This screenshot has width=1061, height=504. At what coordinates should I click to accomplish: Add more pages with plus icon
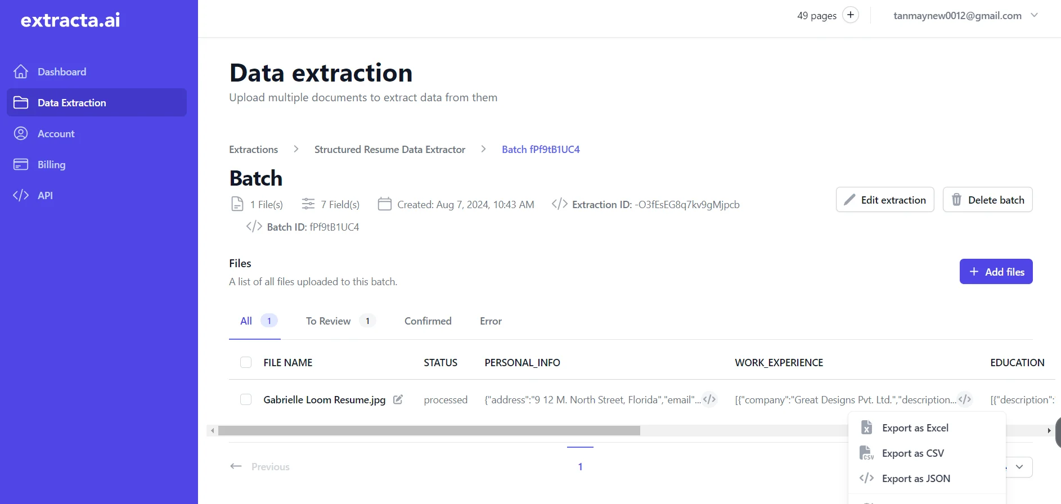point(851,15)
